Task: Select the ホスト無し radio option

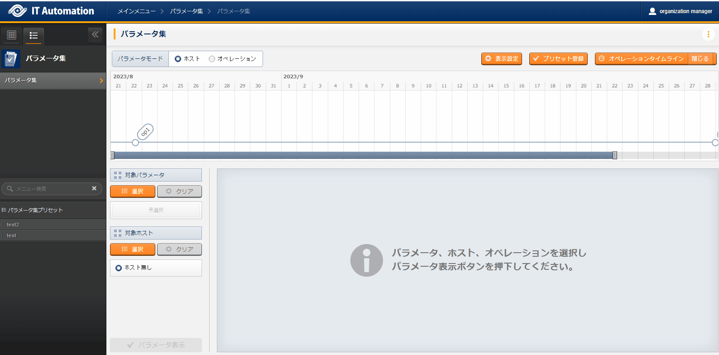Action: tap(119, 268)
